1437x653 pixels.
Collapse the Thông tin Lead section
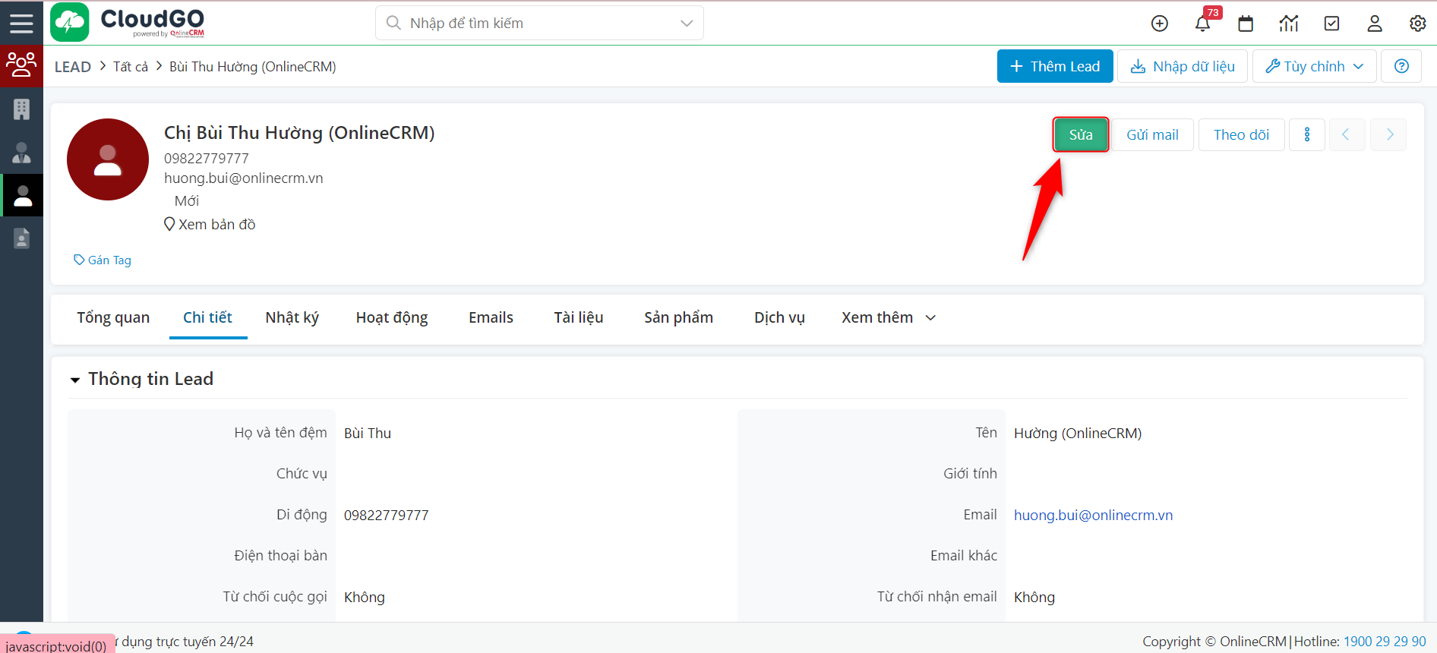[75, 380]
